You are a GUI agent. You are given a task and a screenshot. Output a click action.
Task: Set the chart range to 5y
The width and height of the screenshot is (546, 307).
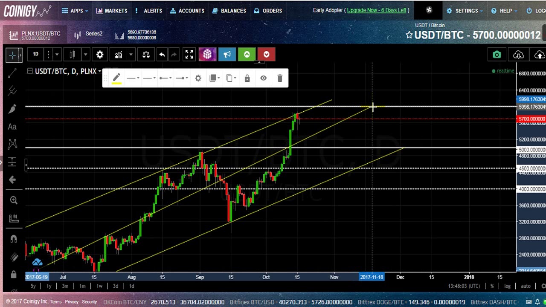coord(33,286)
